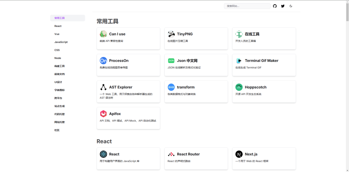This screenshot has height=172, width=349.
Task: Click the Can I use chart icon
Action: pyautogui.click(x=103, y=34)
